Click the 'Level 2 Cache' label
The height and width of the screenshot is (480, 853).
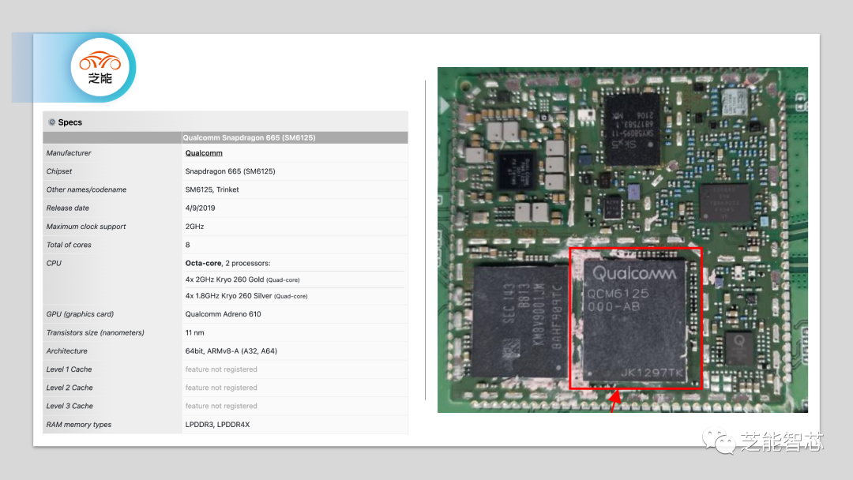pyautogui.click(x=70, y=388)
